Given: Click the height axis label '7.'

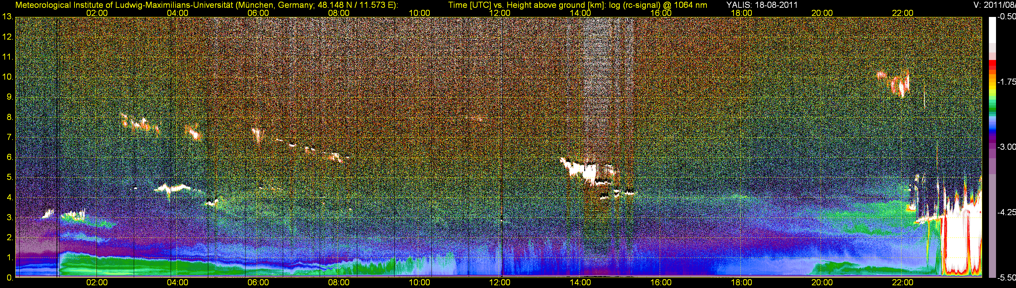Looking at the screenshot, I should click(9, 137).
